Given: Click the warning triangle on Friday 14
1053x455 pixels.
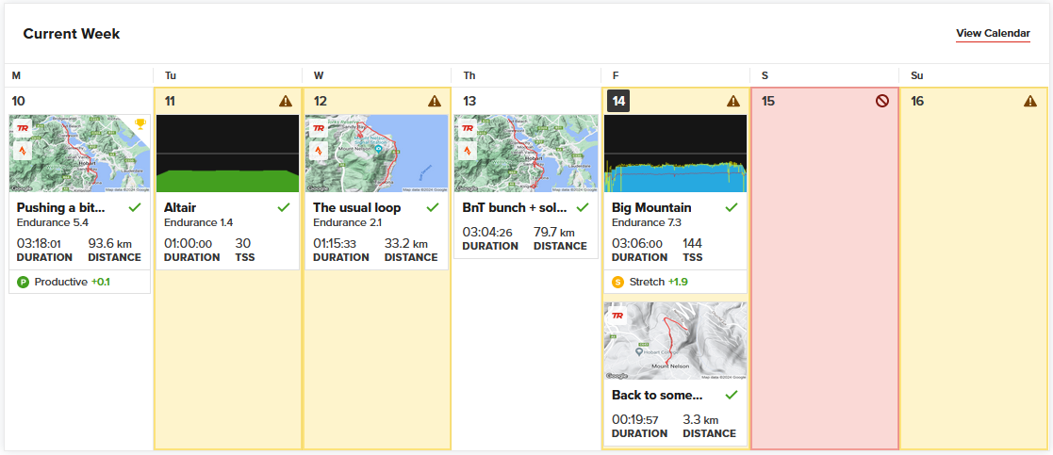Looking at the screenshot, I should click(733, 101).
